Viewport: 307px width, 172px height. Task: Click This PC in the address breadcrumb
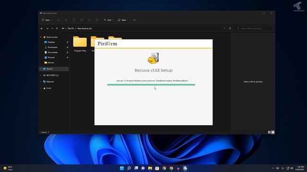71,29
